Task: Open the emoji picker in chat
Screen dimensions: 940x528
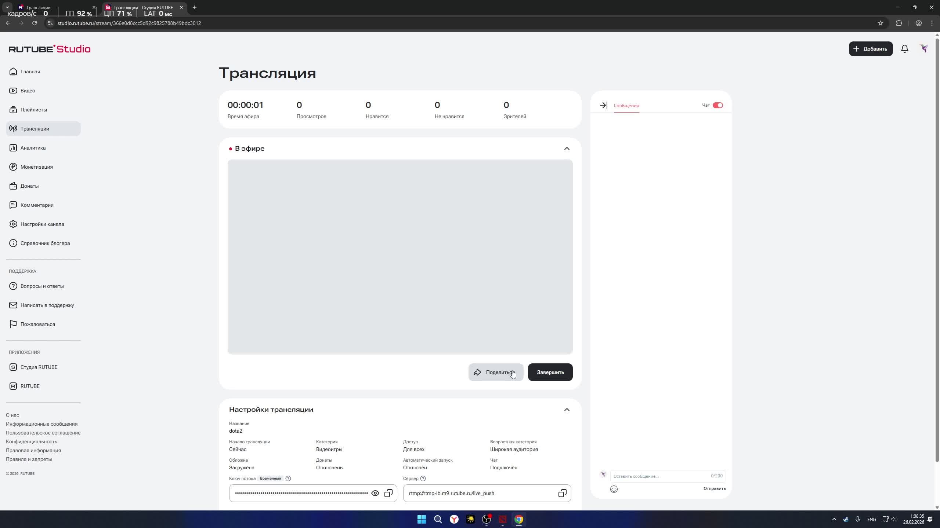Action: (x=614, y=489)
